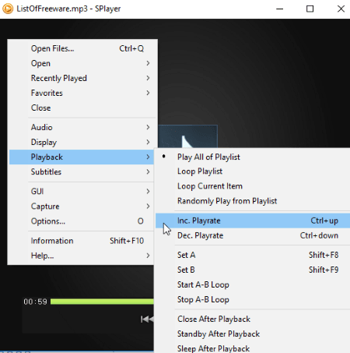This screenshot has width=350, height=353.
Task: Expand the Audio submenu
Action: (x=82, y=127)
